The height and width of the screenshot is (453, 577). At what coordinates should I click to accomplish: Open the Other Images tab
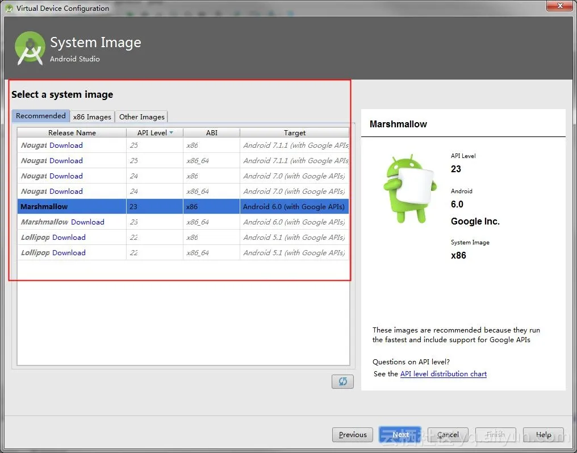[x=141, y=117]
